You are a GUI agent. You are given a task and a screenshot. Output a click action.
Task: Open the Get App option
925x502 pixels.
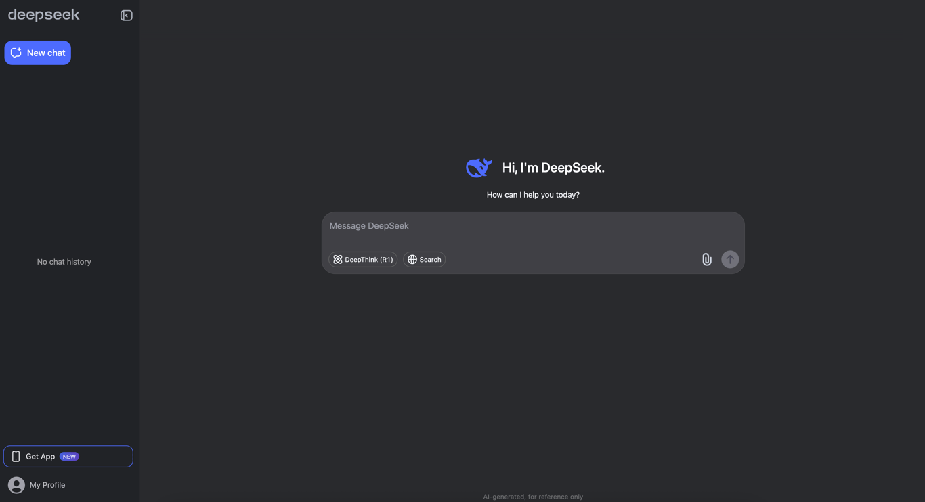[68, 457]
